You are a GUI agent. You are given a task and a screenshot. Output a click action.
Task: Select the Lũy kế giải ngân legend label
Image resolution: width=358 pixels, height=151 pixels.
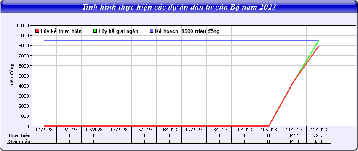118,31
